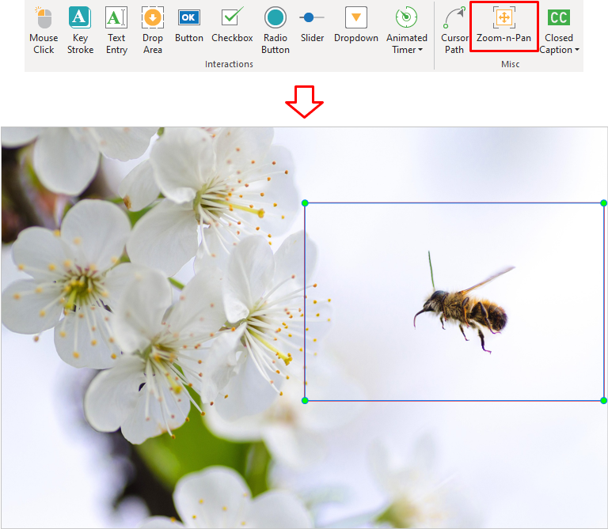
Task: Select the red left edge of zoom frame
Action: (305, 300)
